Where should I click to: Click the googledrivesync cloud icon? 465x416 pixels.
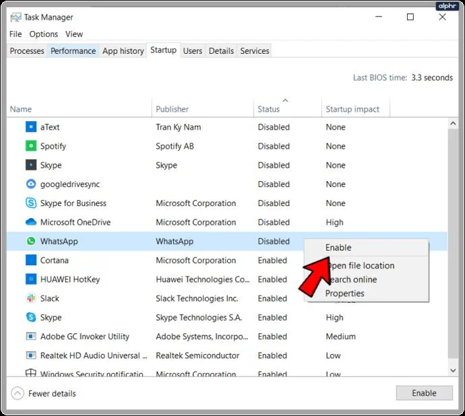tap(31, 184)
